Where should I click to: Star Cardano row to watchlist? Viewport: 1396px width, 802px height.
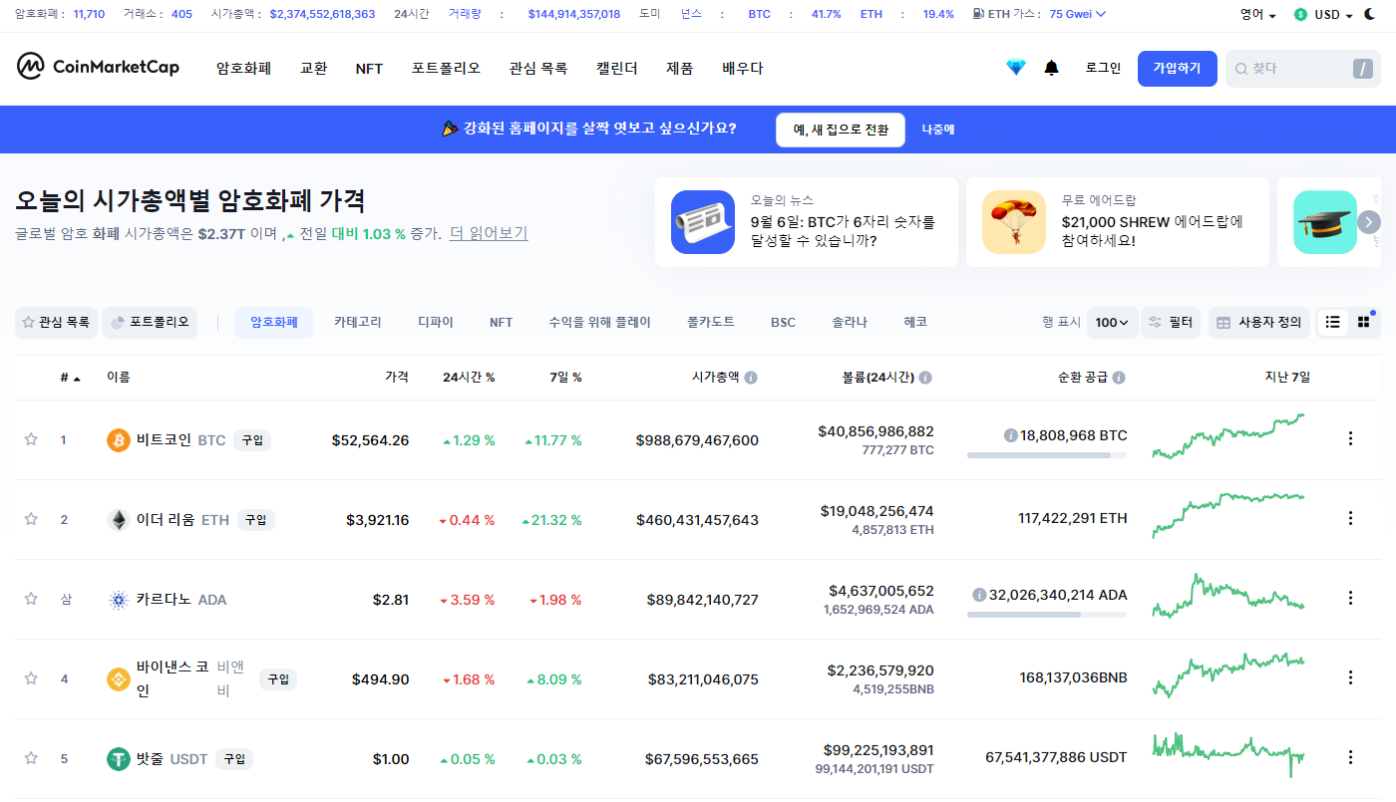pos(31,599)
